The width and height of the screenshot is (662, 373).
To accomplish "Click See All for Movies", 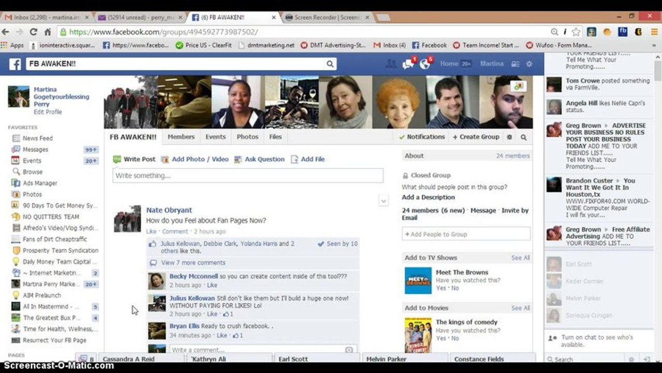I will pyautogui.click(x=521, y=308).
